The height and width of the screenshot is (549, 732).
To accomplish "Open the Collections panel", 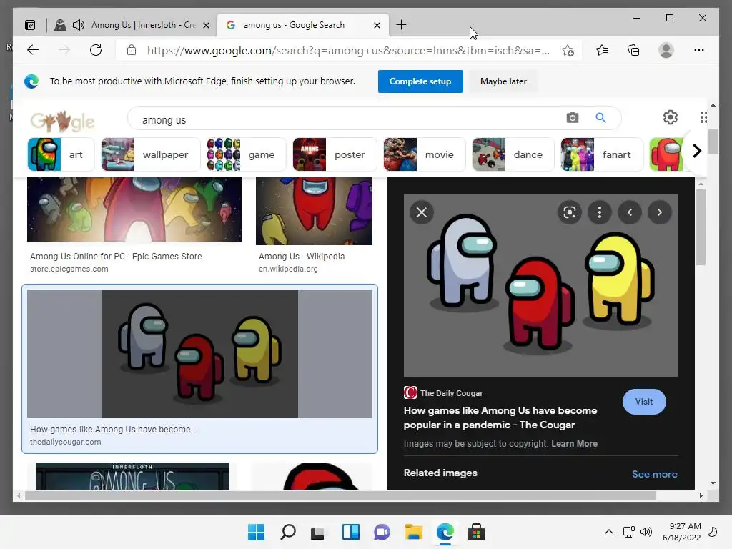I will tap(633, 50).
